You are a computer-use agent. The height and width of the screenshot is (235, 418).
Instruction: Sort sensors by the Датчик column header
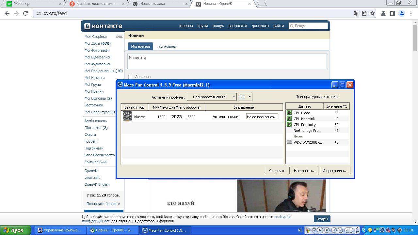pos(305,106)
